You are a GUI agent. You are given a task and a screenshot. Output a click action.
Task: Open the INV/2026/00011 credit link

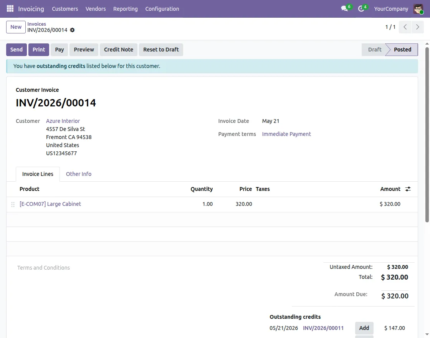(x=323, y=328)
